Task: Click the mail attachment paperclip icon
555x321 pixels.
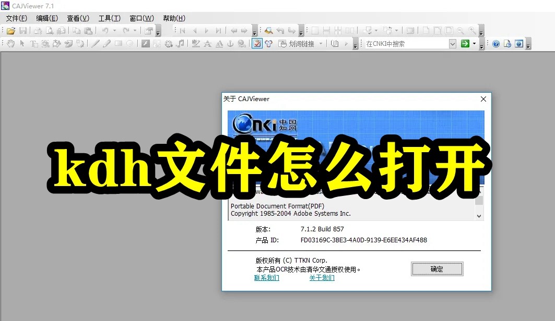Action: coord(61,31)
